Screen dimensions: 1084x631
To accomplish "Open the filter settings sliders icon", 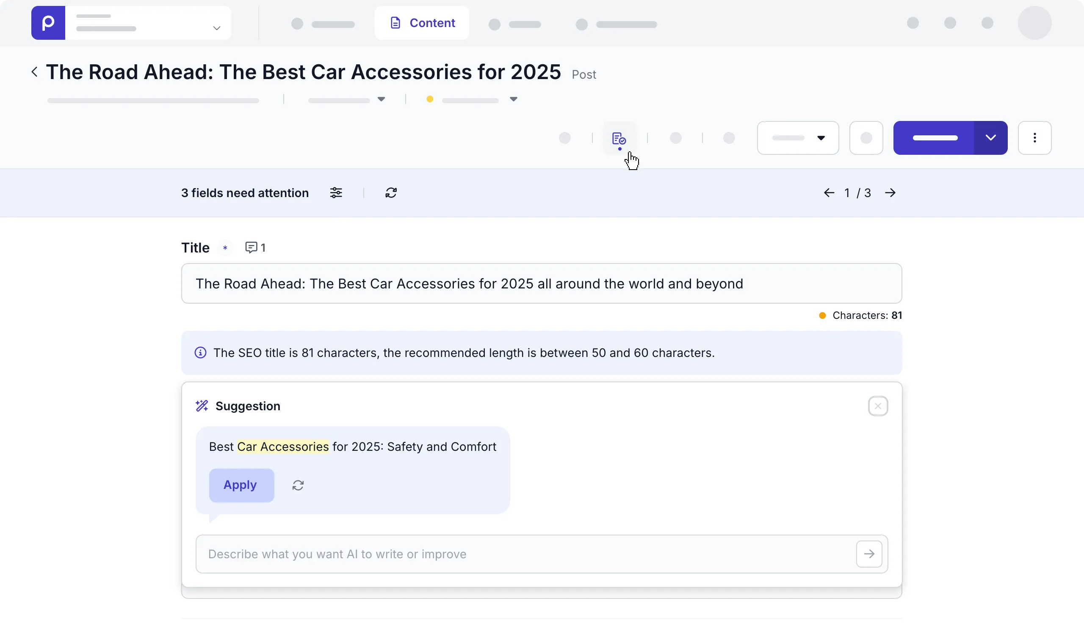I will click(336, 193).
